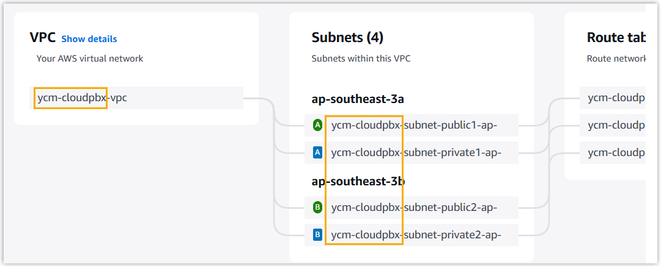This screenshot has height=267, width=661.
Task: Click the top route table entry
Action: click(x=615, y=98)
